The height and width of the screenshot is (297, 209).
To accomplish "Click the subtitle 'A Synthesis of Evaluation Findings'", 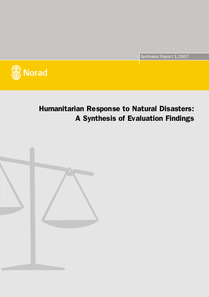I will tap(135, 118).
